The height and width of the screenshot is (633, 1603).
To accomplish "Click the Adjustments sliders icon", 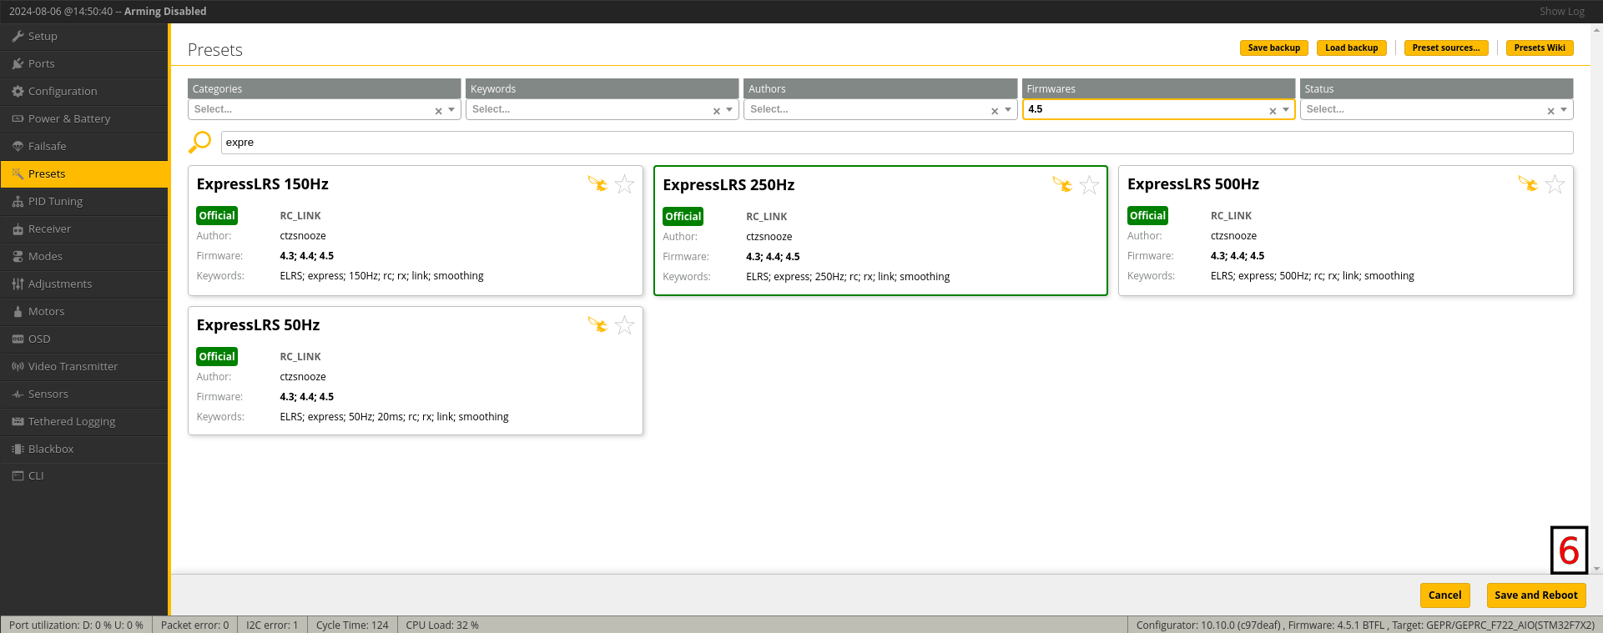I will coord(18,284).
